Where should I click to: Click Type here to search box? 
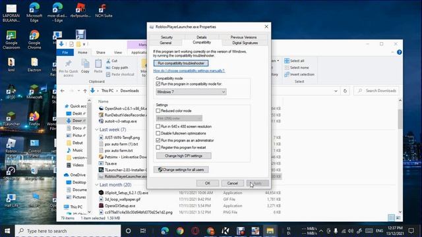68,231
